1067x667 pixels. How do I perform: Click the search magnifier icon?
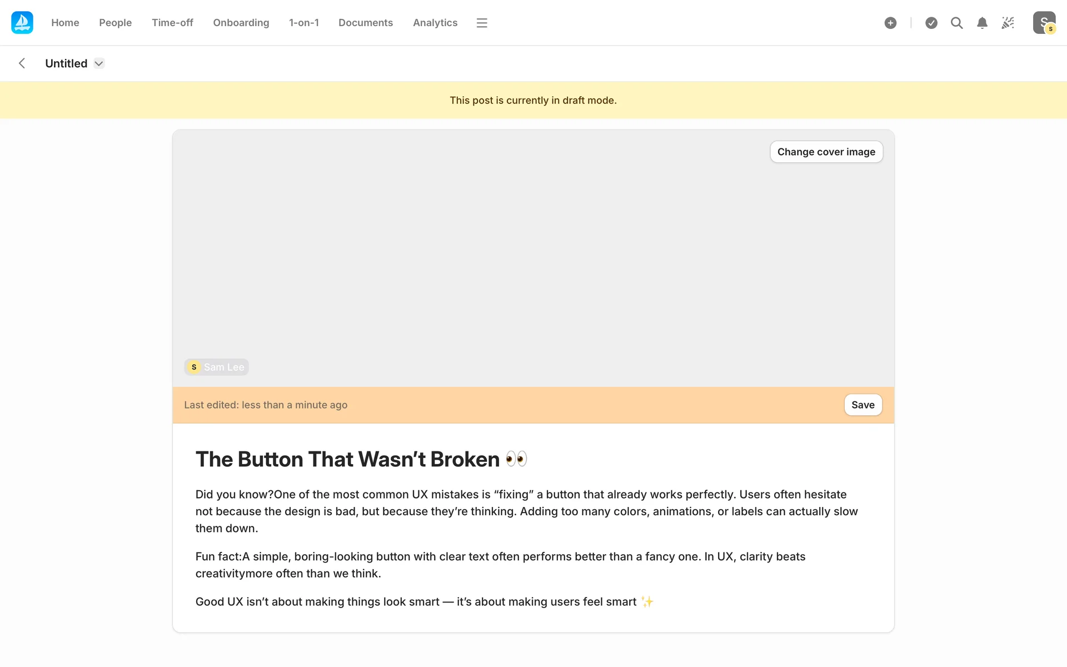tap(956, 23)
